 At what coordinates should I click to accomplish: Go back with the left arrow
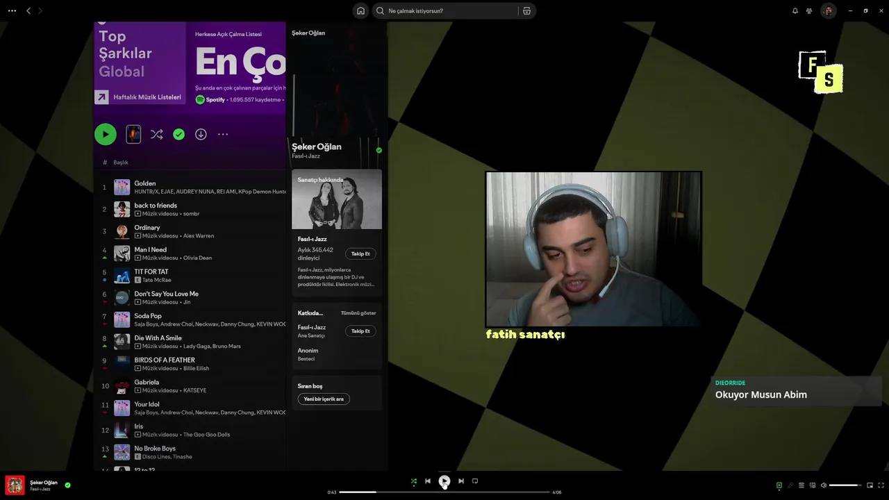click(x=28, y=10)
